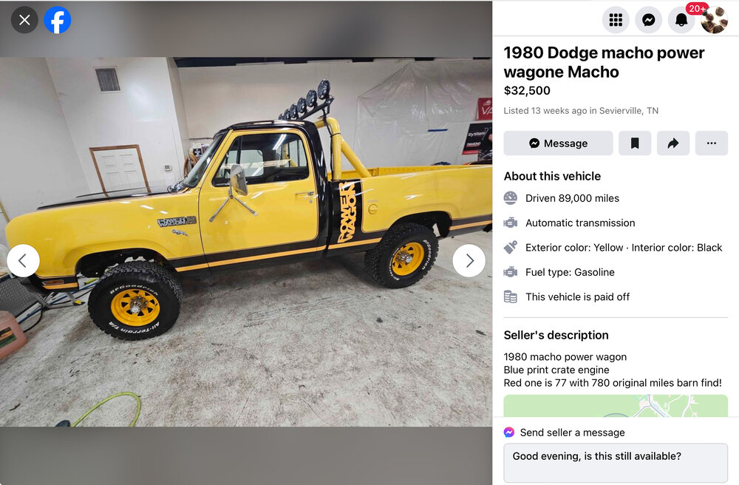
Task: Click the Sevierville, TN listed location
Action: point(629,111)
